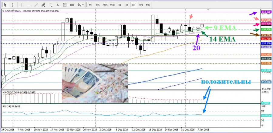Click the 8 Dec 2025 date label
Image resolution: width=273 pixels, height=133 pixels.
(122, 130)
